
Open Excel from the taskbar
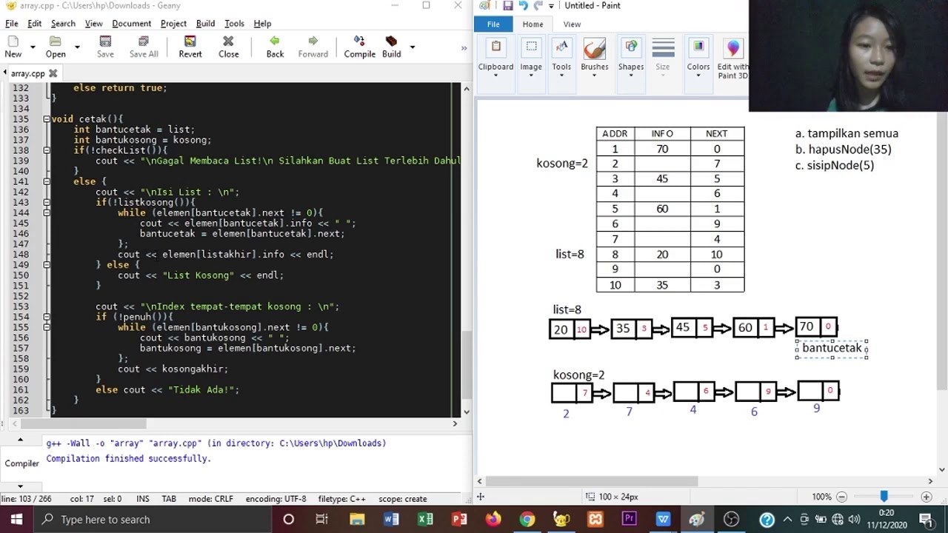coord(425,519)
